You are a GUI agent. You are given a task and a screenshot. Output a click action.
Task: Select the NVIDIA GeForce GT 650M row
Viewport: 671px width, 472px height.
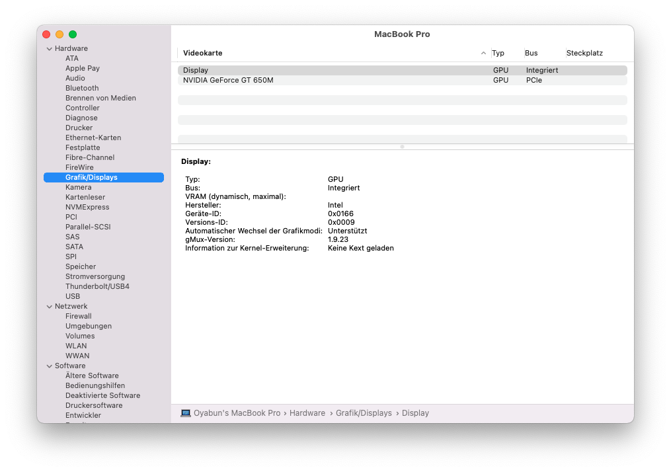[402, 80]
